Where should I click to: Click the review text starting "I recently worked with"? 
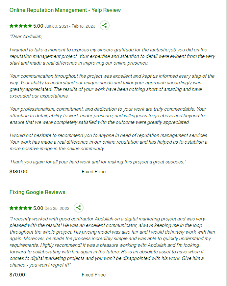[x=112, y=242]
